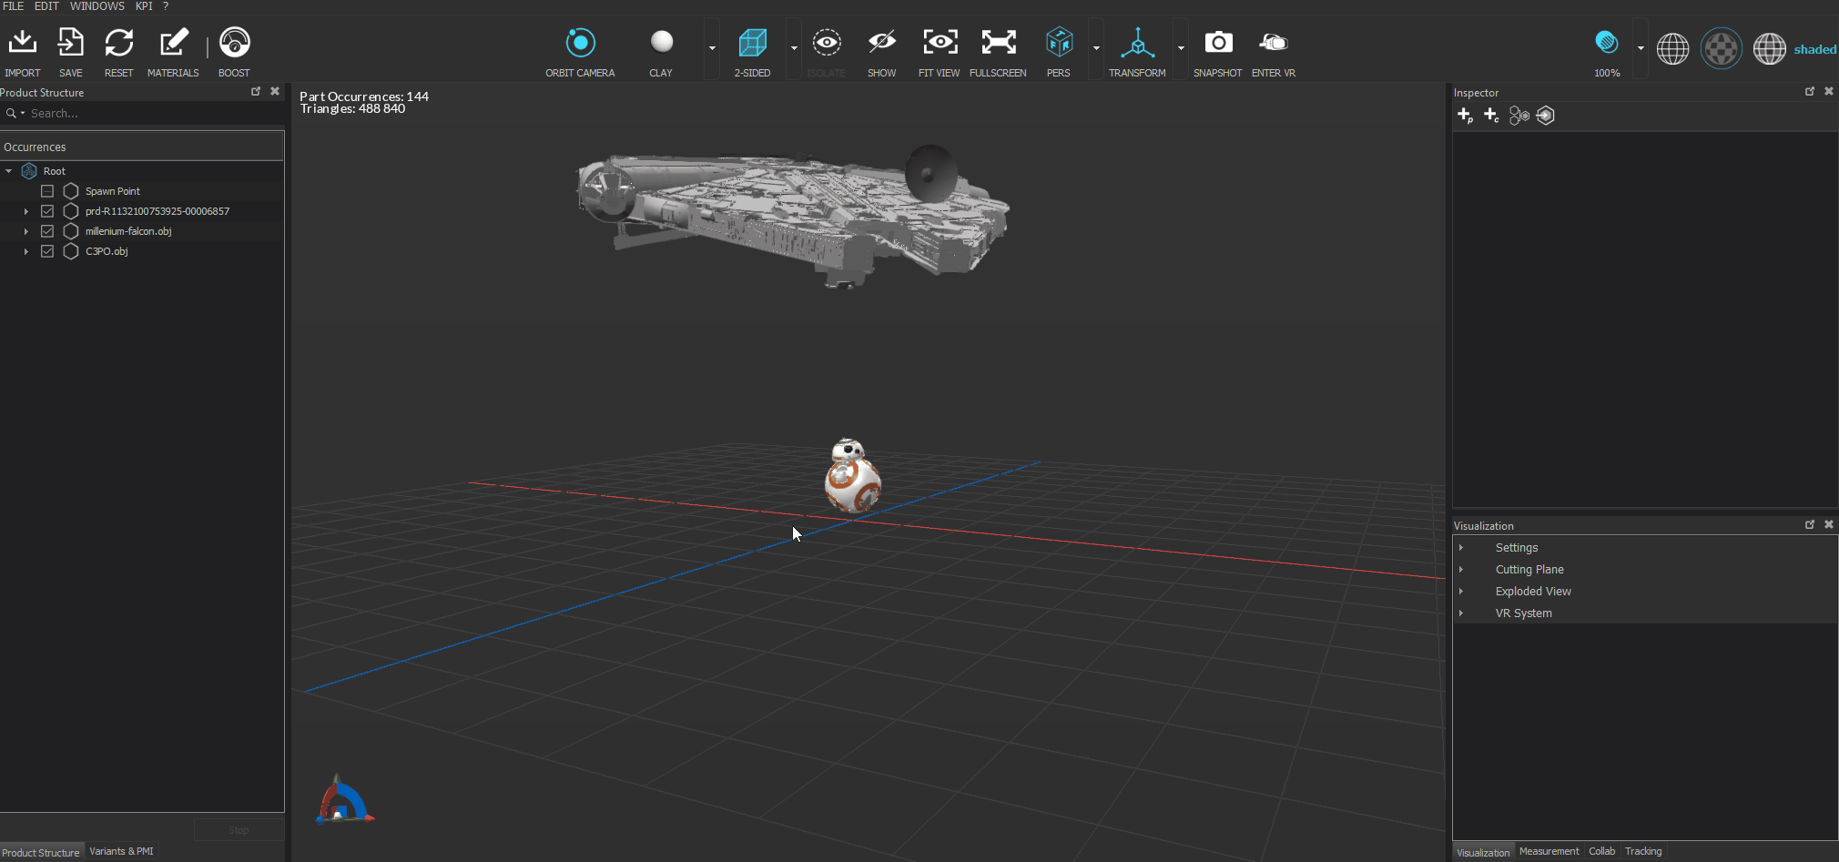Screen dimensions: 1839x862
Task: Open the Materials editor
Action: (x=174, y=42)
